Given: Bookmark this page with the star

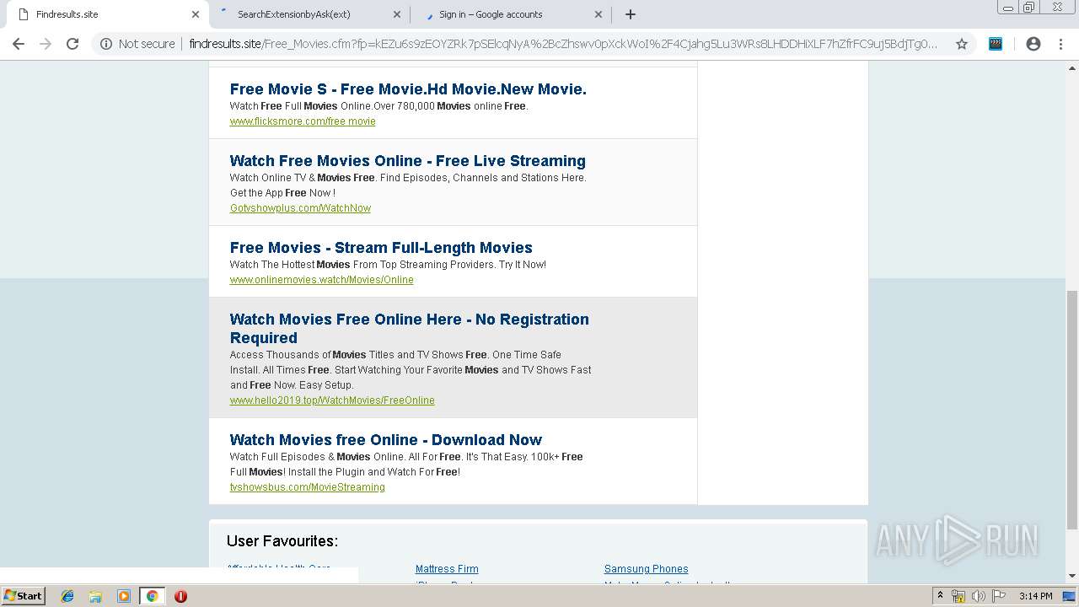Looking at the screenshot, I should pyautogui.click(x=962, y=44).
